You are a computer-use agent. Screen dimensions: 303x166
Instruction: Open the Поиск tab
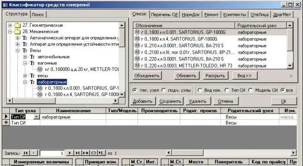(x=38, y=14)
